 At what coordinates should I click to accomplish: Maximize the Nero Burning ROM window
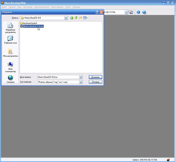coord(168,3)
